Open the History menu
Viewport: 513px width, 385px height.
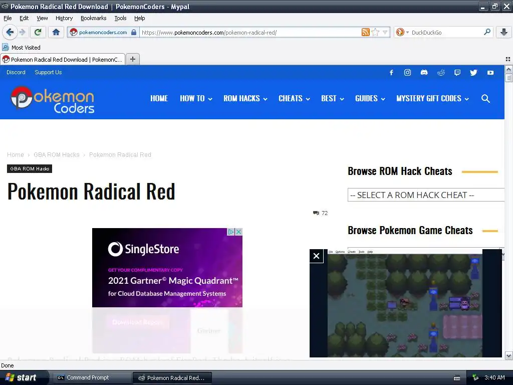tap(64, 18)
